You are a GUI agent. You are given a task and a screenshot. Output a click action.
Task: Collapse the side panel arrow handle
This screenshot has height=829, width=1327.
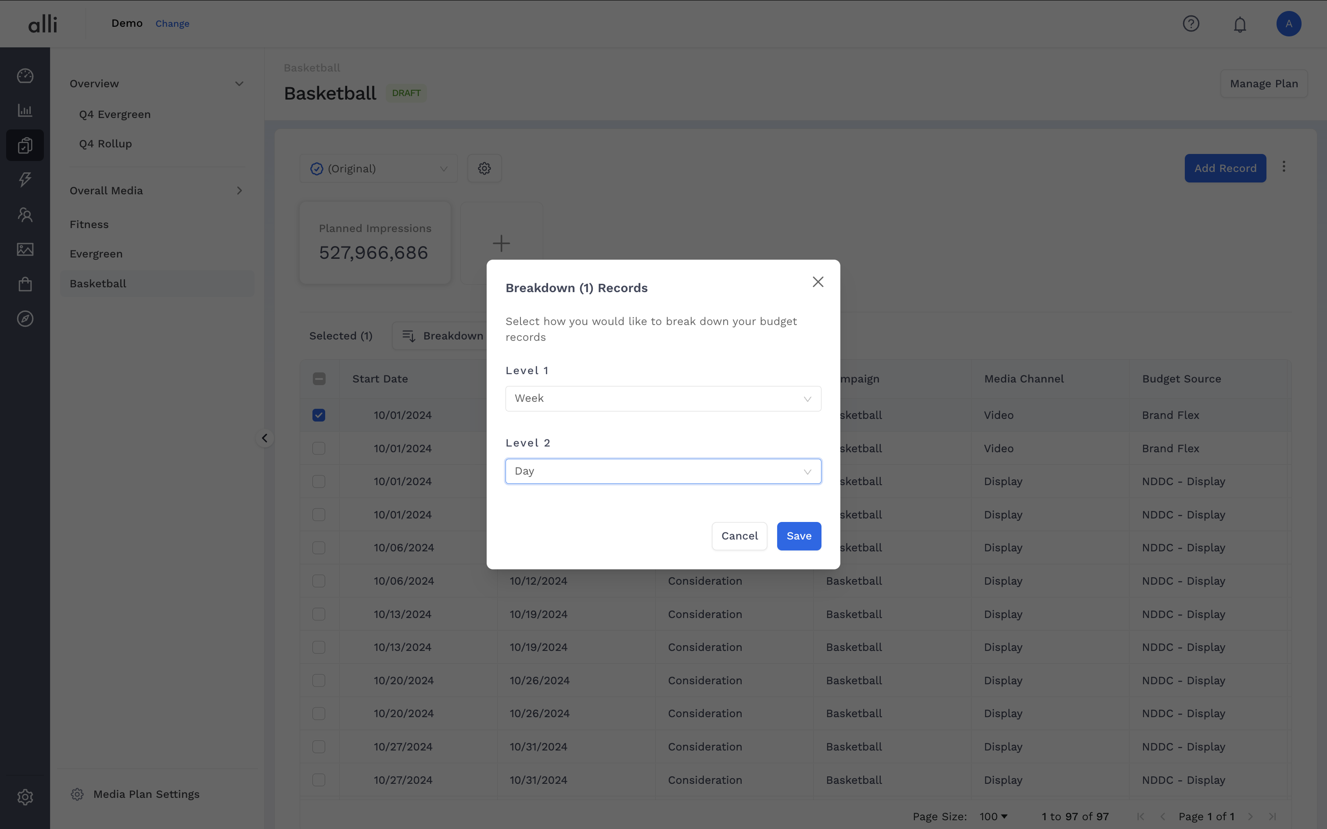pyautogui.click(x=265, y=438)
